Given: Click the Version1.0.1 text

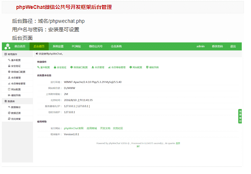Looking at the screenshot, I should pyautogui.click(x=71, y=134).
